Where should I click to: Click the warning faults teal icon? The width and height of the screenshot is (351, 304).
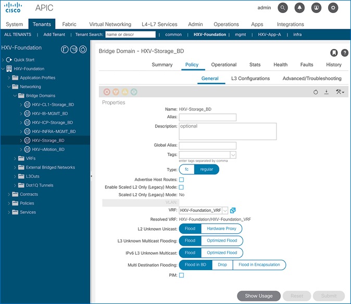134,92
